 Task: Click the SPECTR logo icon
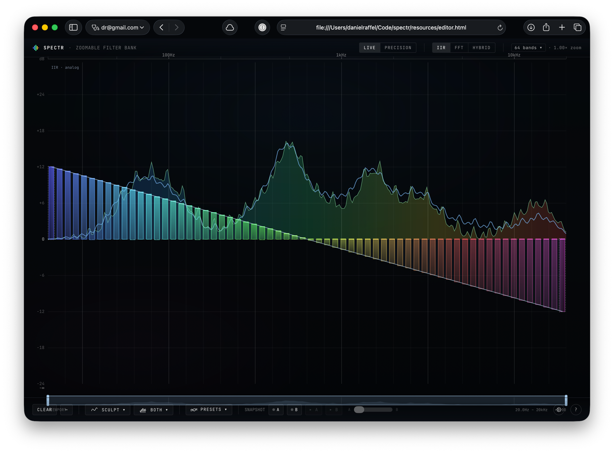point(36,48)
